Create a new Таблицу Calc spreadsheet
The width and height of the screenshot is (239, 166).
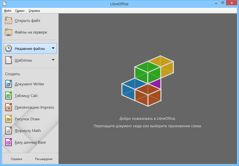tap(26, 96)
